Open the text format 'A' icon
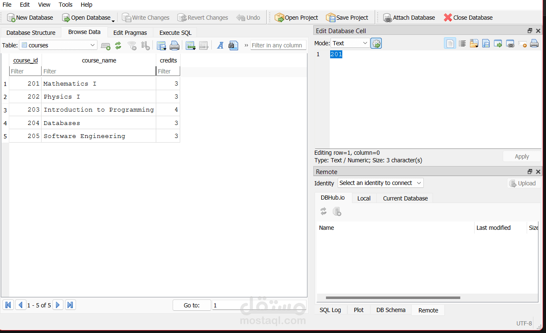This screenshot has width=546, height=333. click(220, 45)
